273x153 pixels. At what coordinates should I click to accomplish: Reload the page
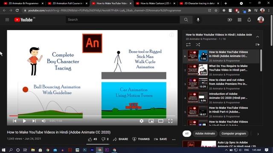click(17, 10)
